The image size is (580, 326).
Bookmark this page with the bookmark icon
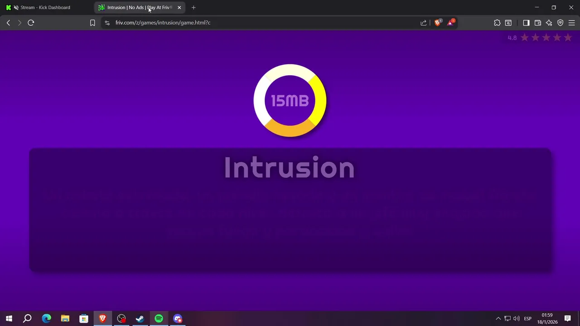(92, 23)
